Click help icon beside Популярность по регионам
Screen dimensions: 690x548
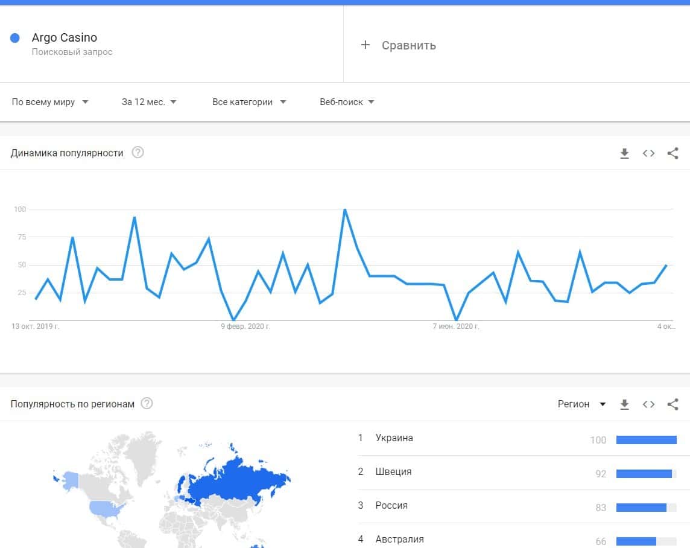click(x=147, y=404)
